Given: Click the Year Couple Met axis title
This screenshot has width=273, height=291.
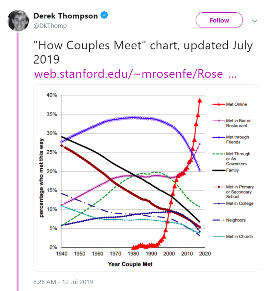Looking at the screenshot, I should [x=130, y=264].
